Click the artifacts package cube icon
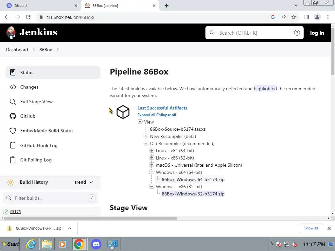 tap(123, 112)
